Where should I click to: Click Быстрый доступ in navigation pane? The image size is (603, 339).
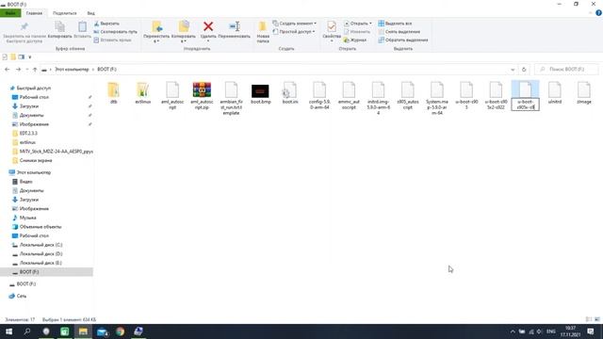33,88
